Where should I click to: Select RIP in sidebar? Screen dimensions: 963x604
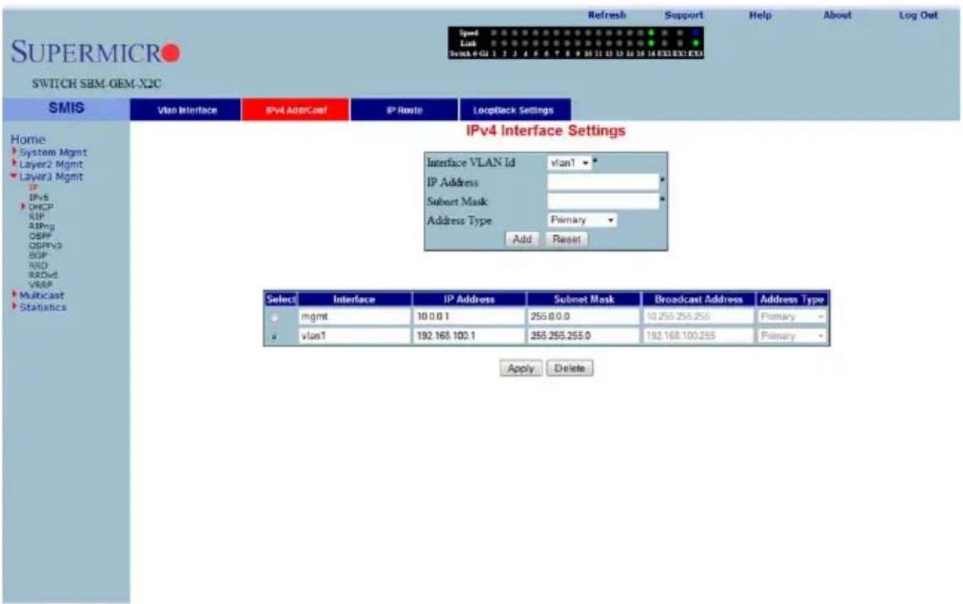point(35,215)
